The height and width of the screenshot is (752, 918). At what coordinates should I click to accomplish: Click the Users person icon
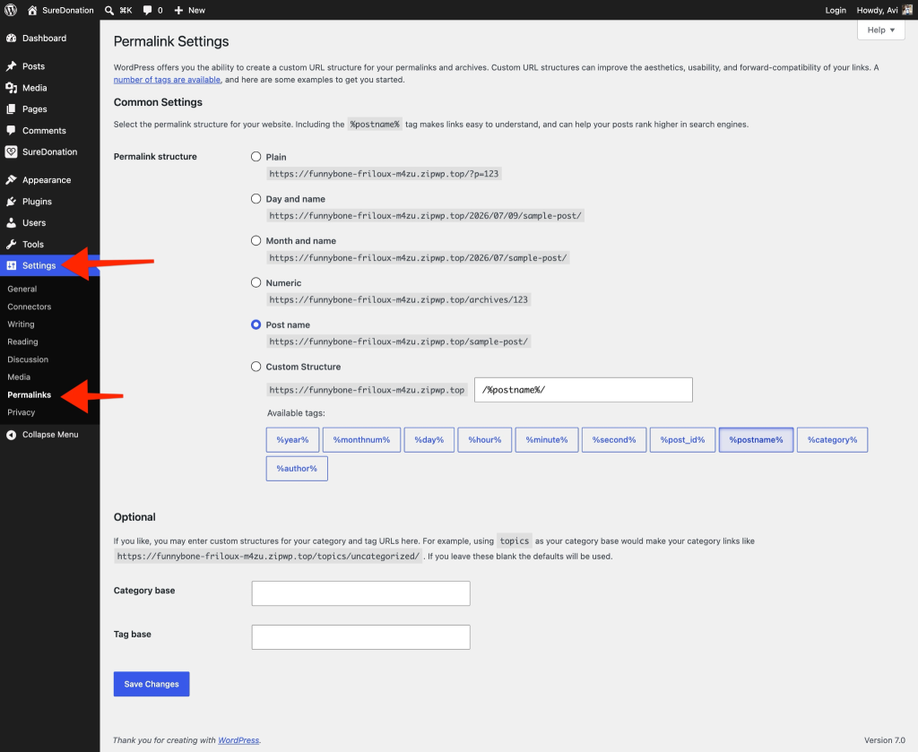[x=11, y=223]
